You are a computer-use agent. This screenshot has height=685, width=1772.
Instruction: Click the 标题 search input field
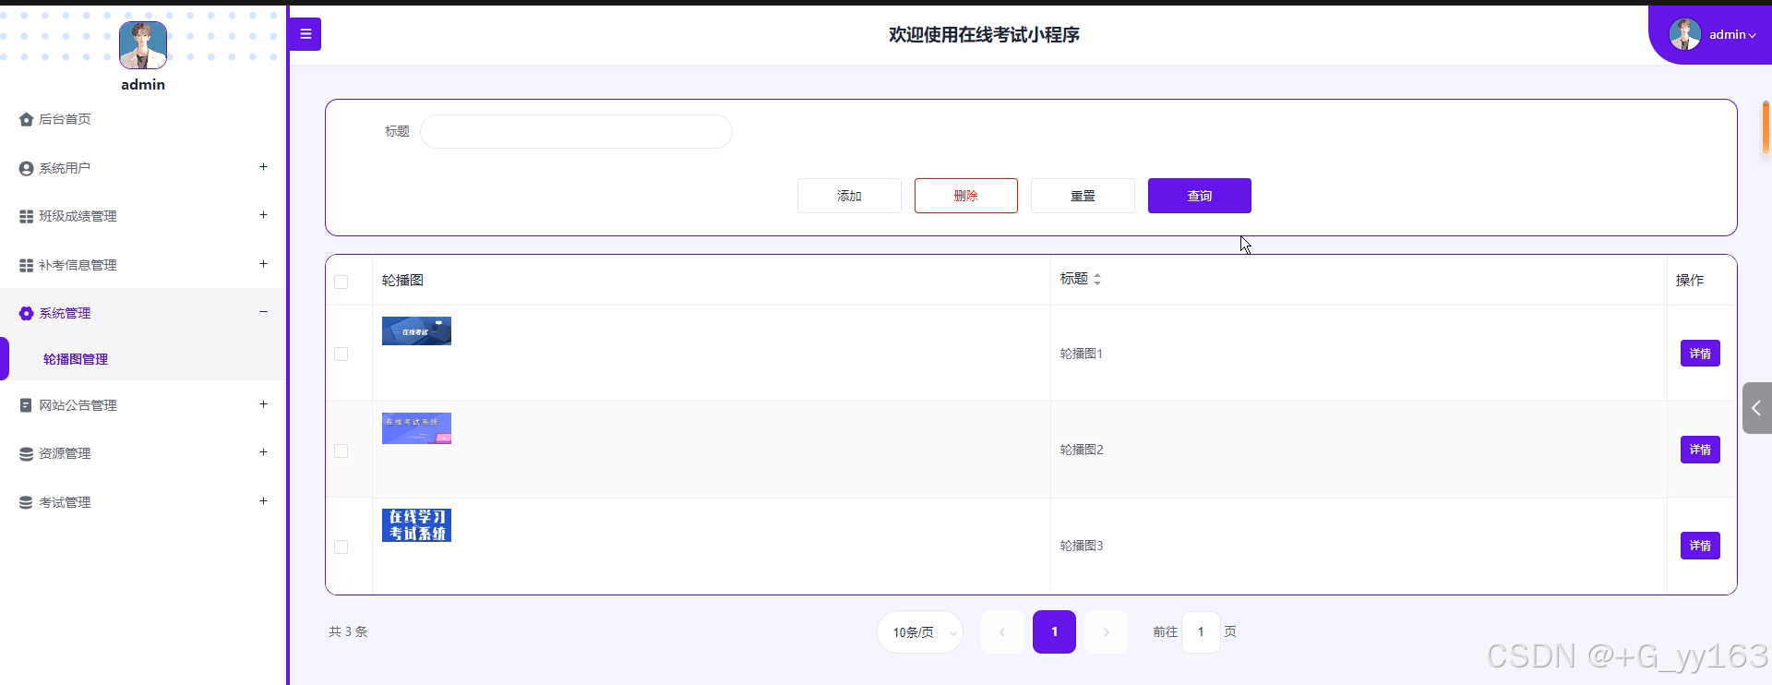[576, 131]
